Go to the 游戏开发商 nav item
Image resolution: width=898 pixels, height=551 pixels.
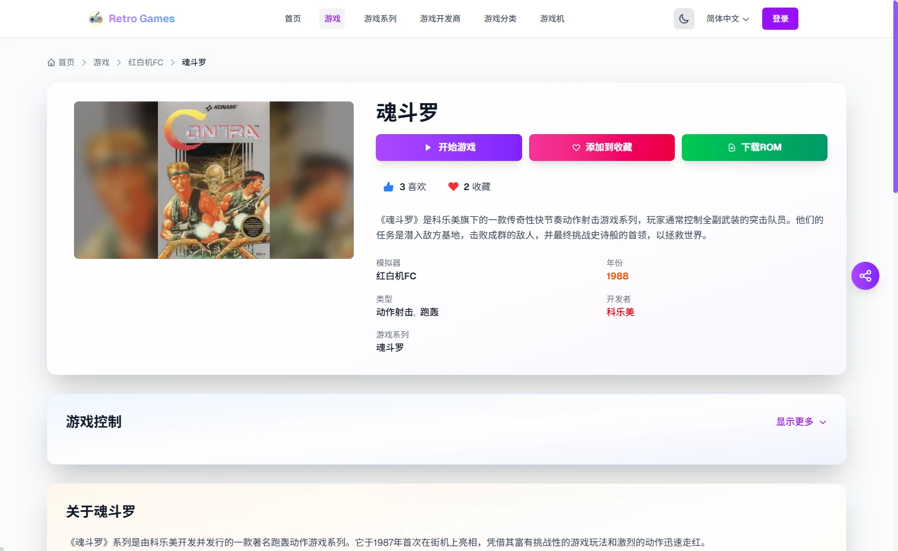coord(440,19)
